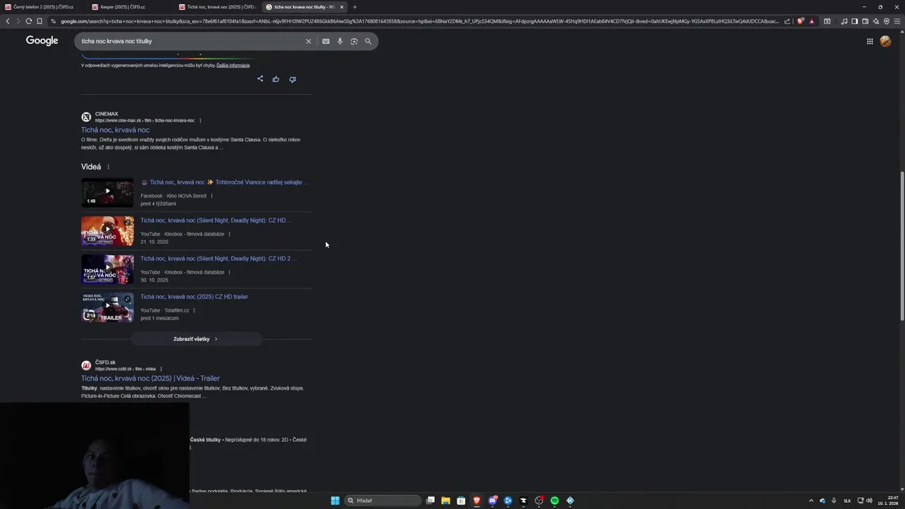Bookmark this page in Brave
The image size is (905, 509).
coord(40,21)
